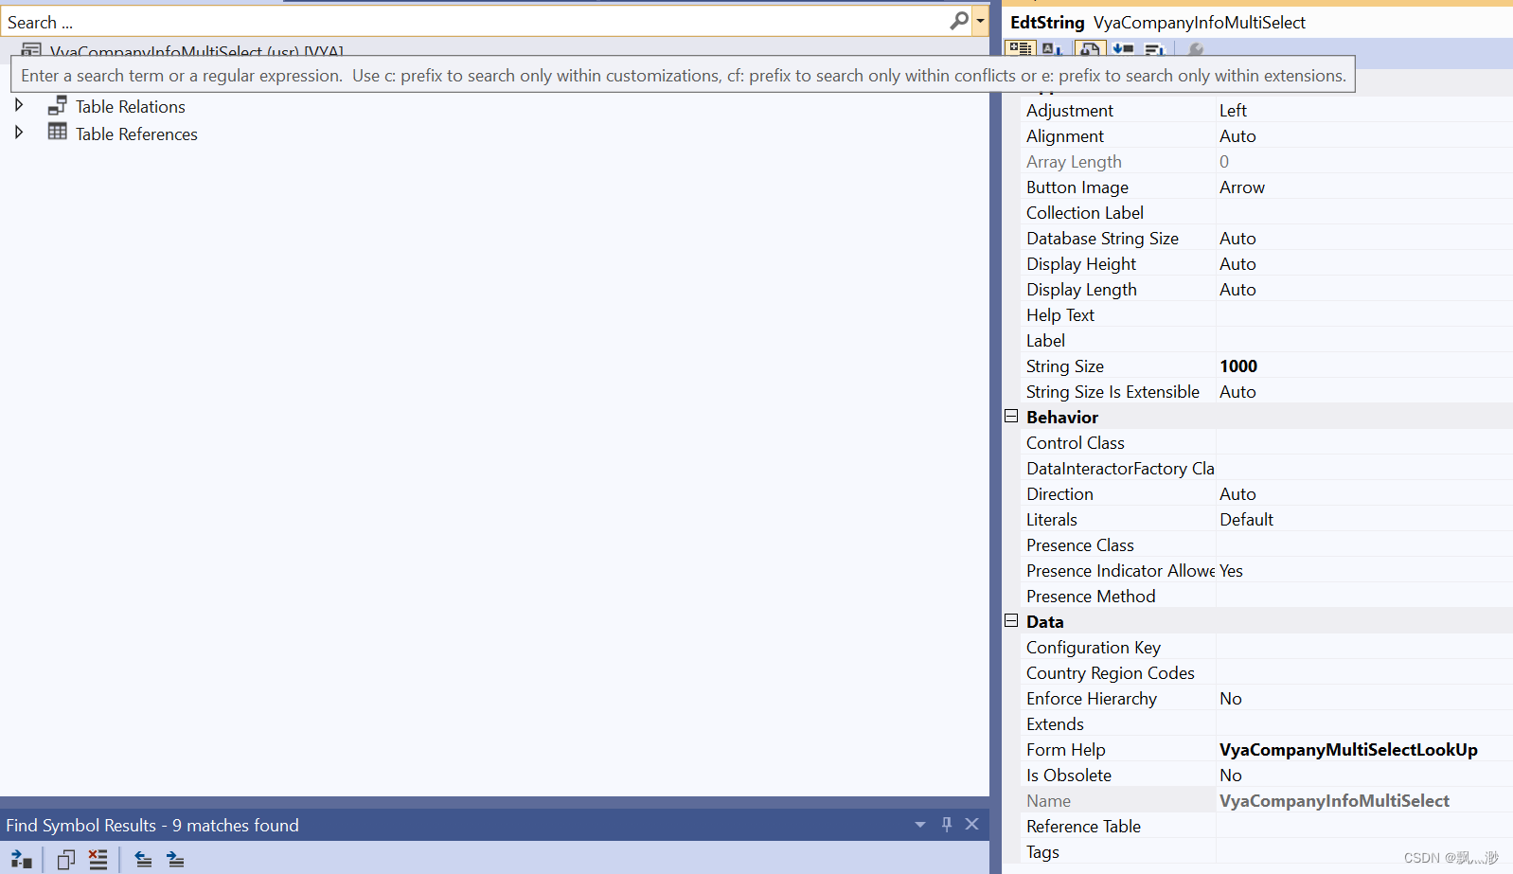Select the DataInteractorFactory Class property
This screenshot has width=1513, height=874.
pos(1268,469)
